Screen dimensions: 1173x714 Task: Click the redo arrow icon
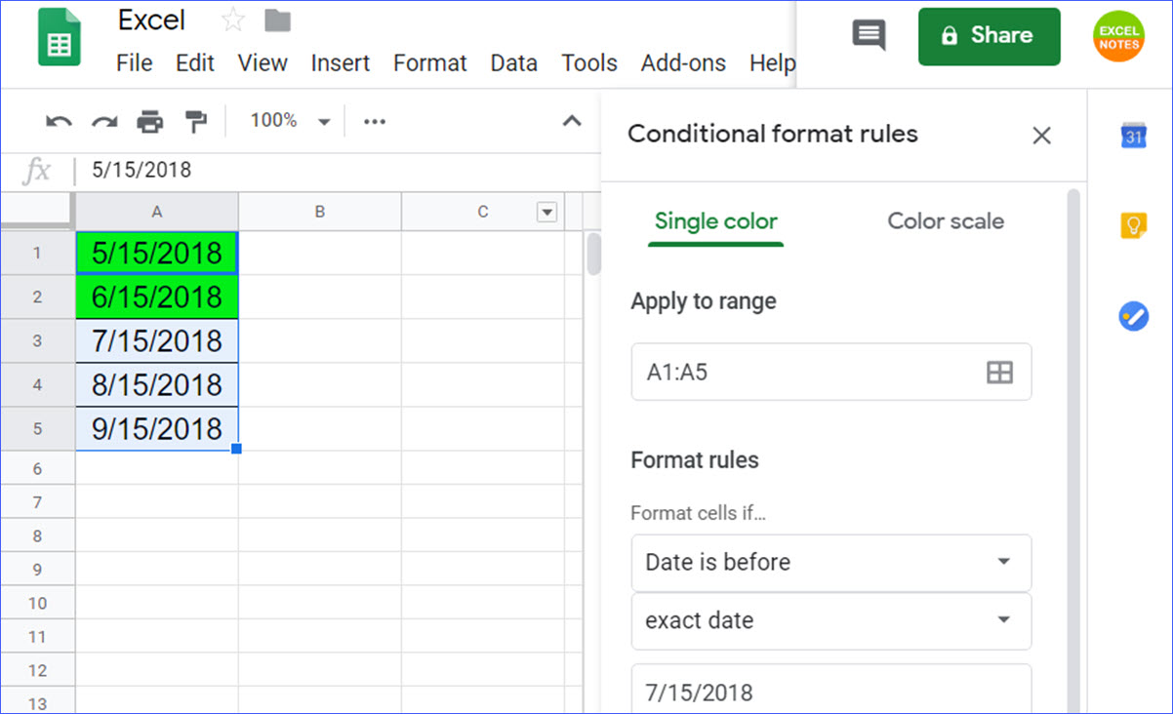click(104, 122)
